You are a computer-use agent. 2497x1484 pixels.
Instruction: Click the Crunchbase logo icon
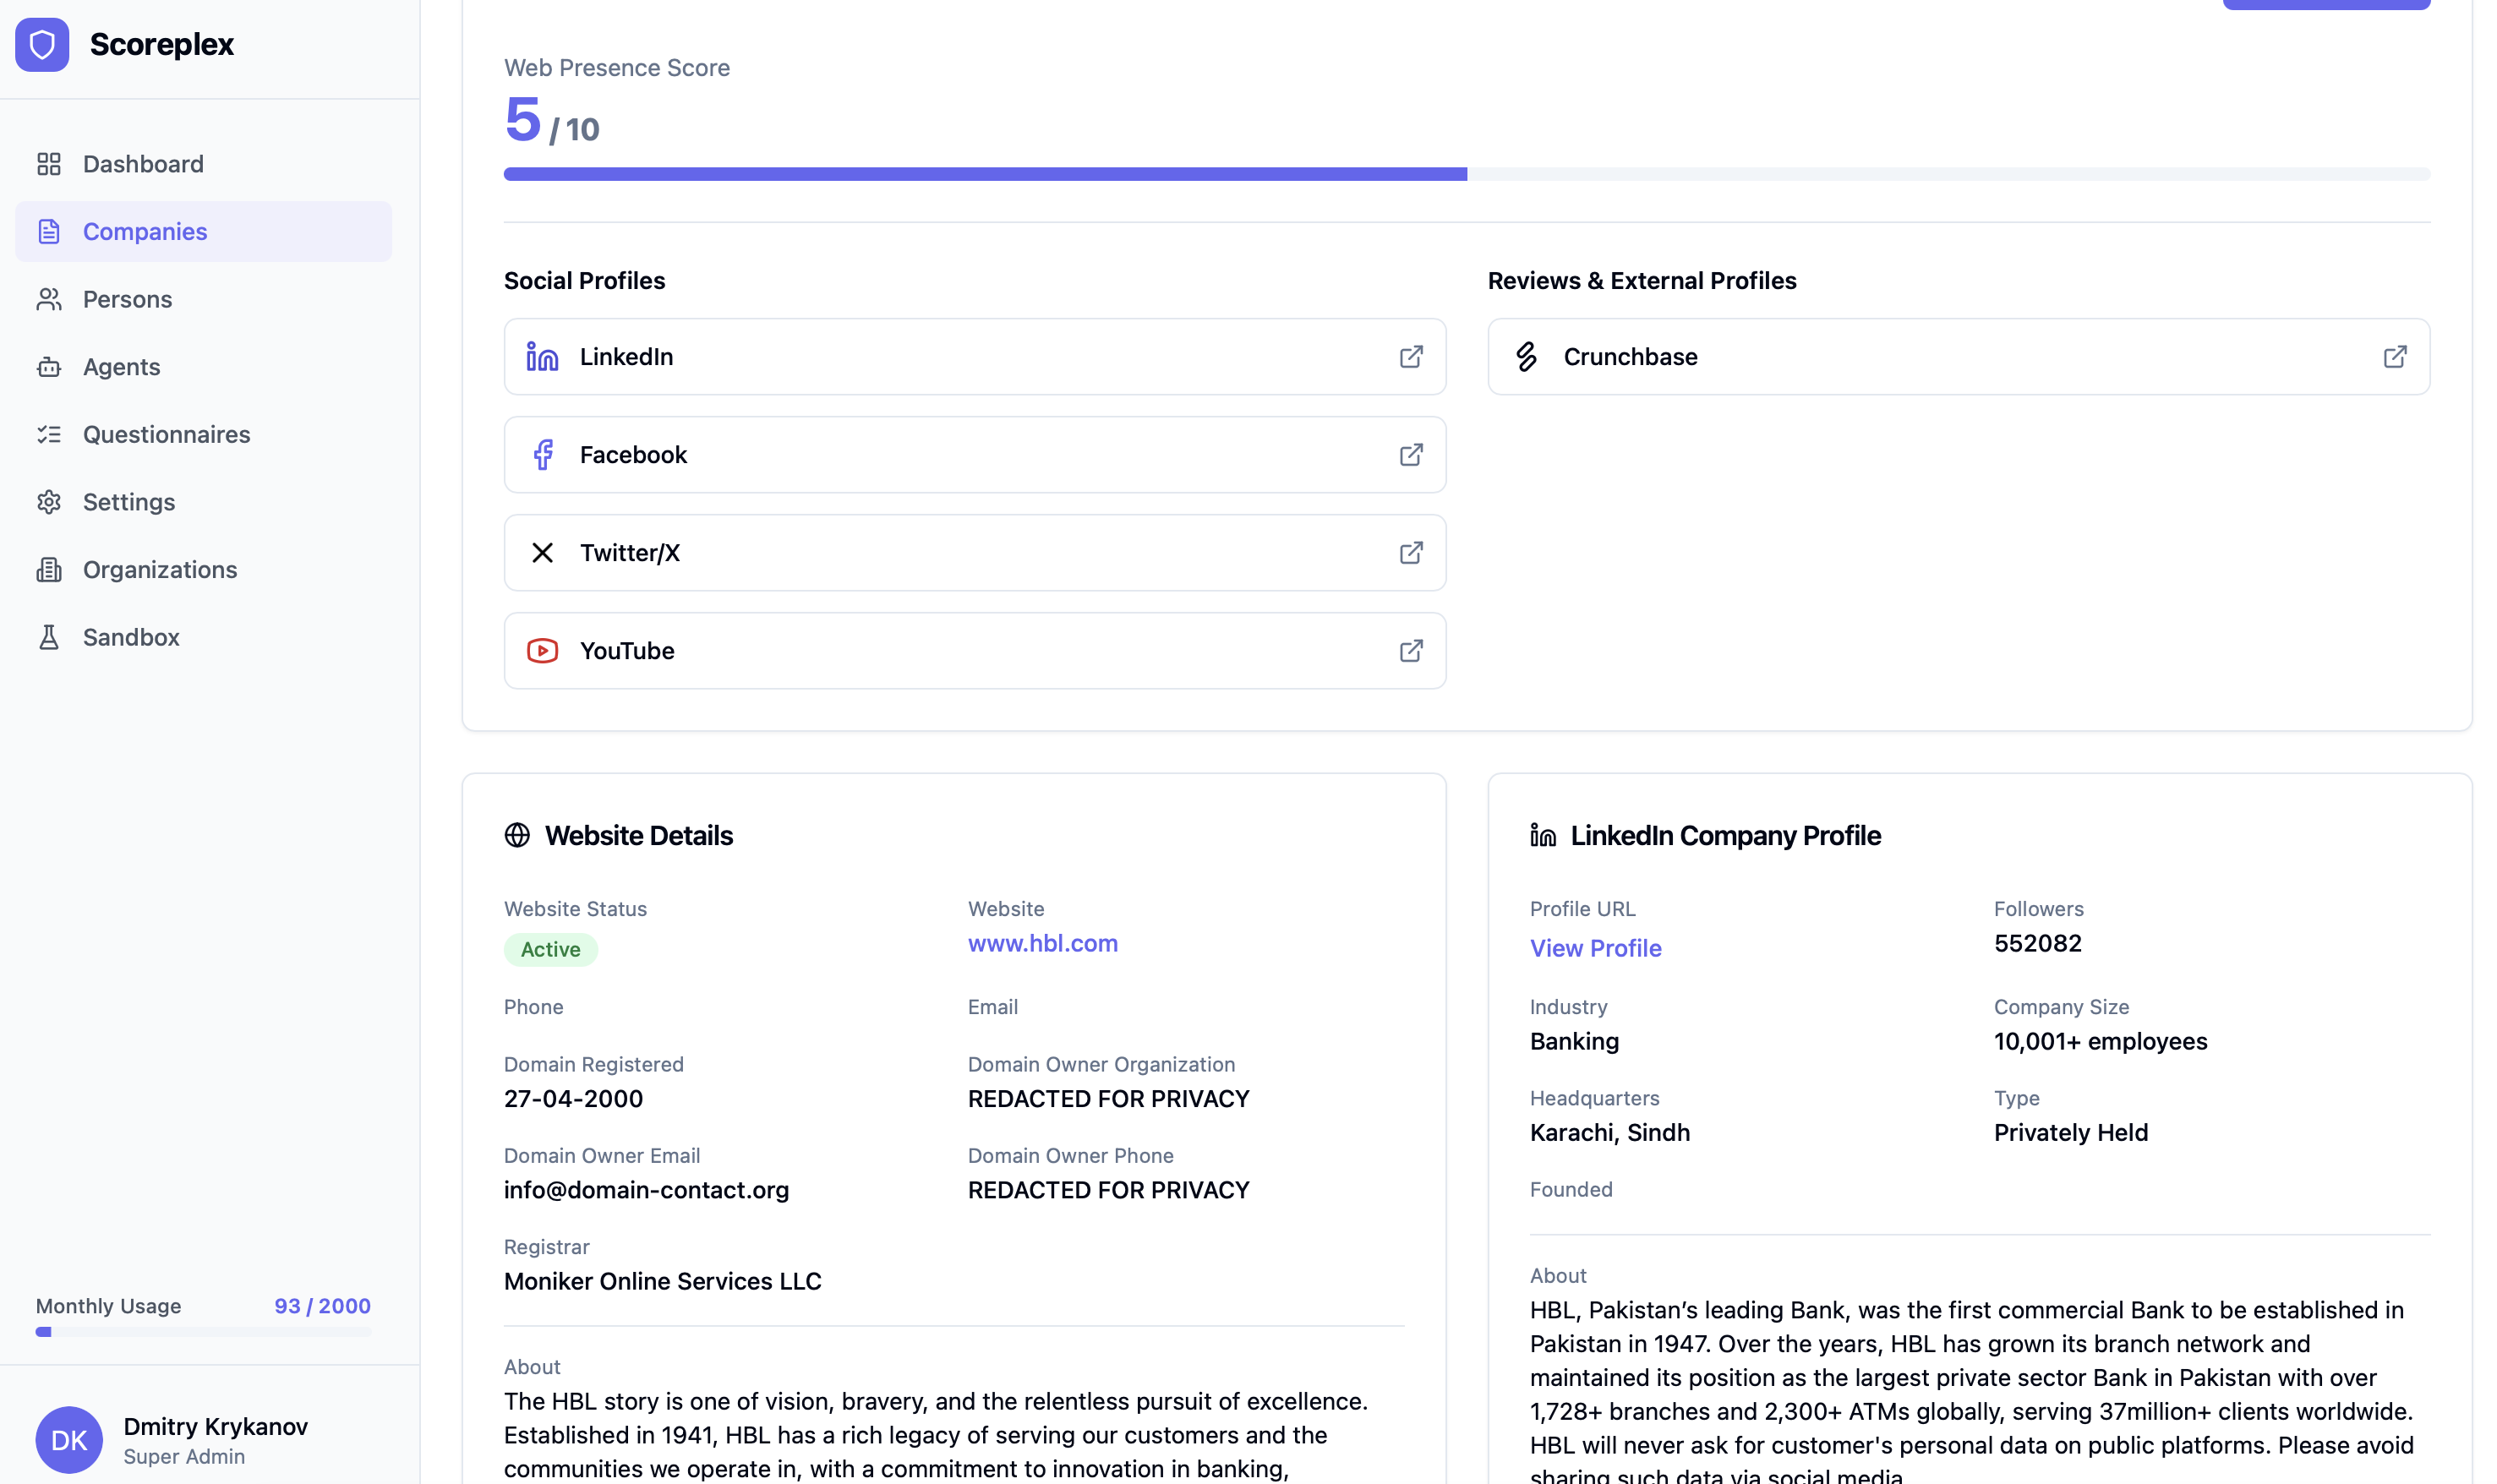pos(1526,357)
